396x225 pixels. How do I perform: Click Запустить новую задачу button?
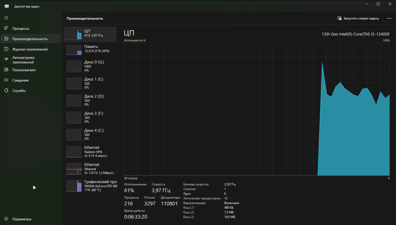point(358,18)
